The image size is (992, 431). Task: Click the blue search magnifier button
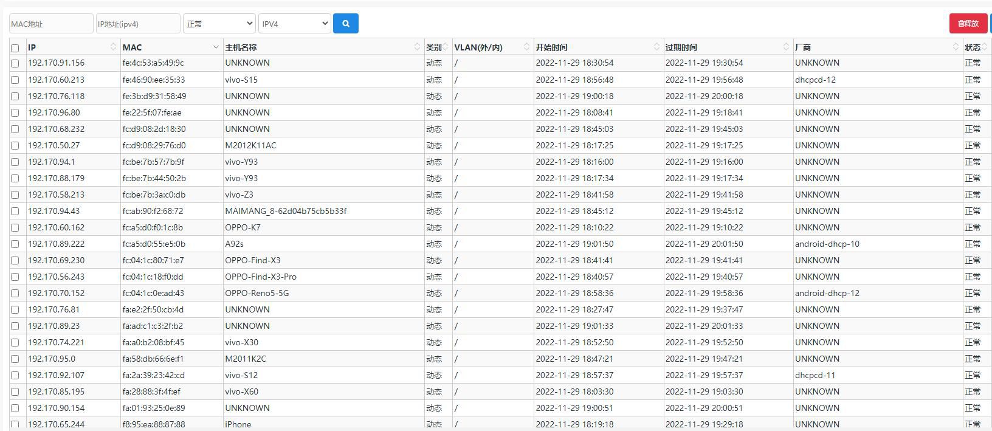click(x=345, y=24)
